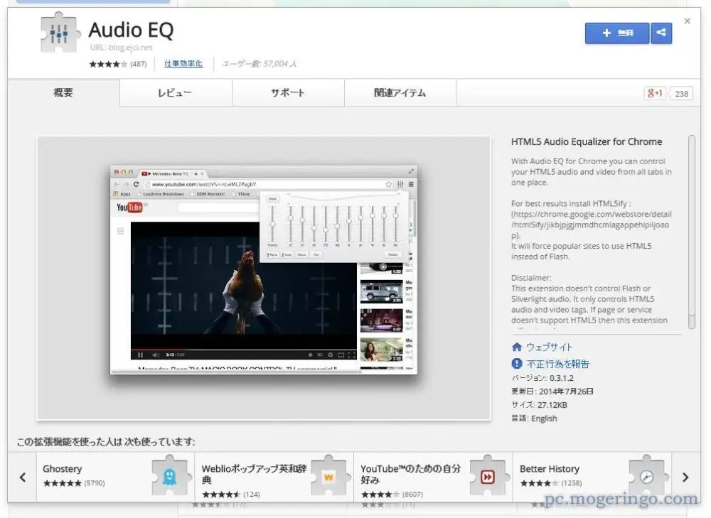Select the 概要 tab
The height and width of the screenshot is (518, 711).
(x=63, y=92)
